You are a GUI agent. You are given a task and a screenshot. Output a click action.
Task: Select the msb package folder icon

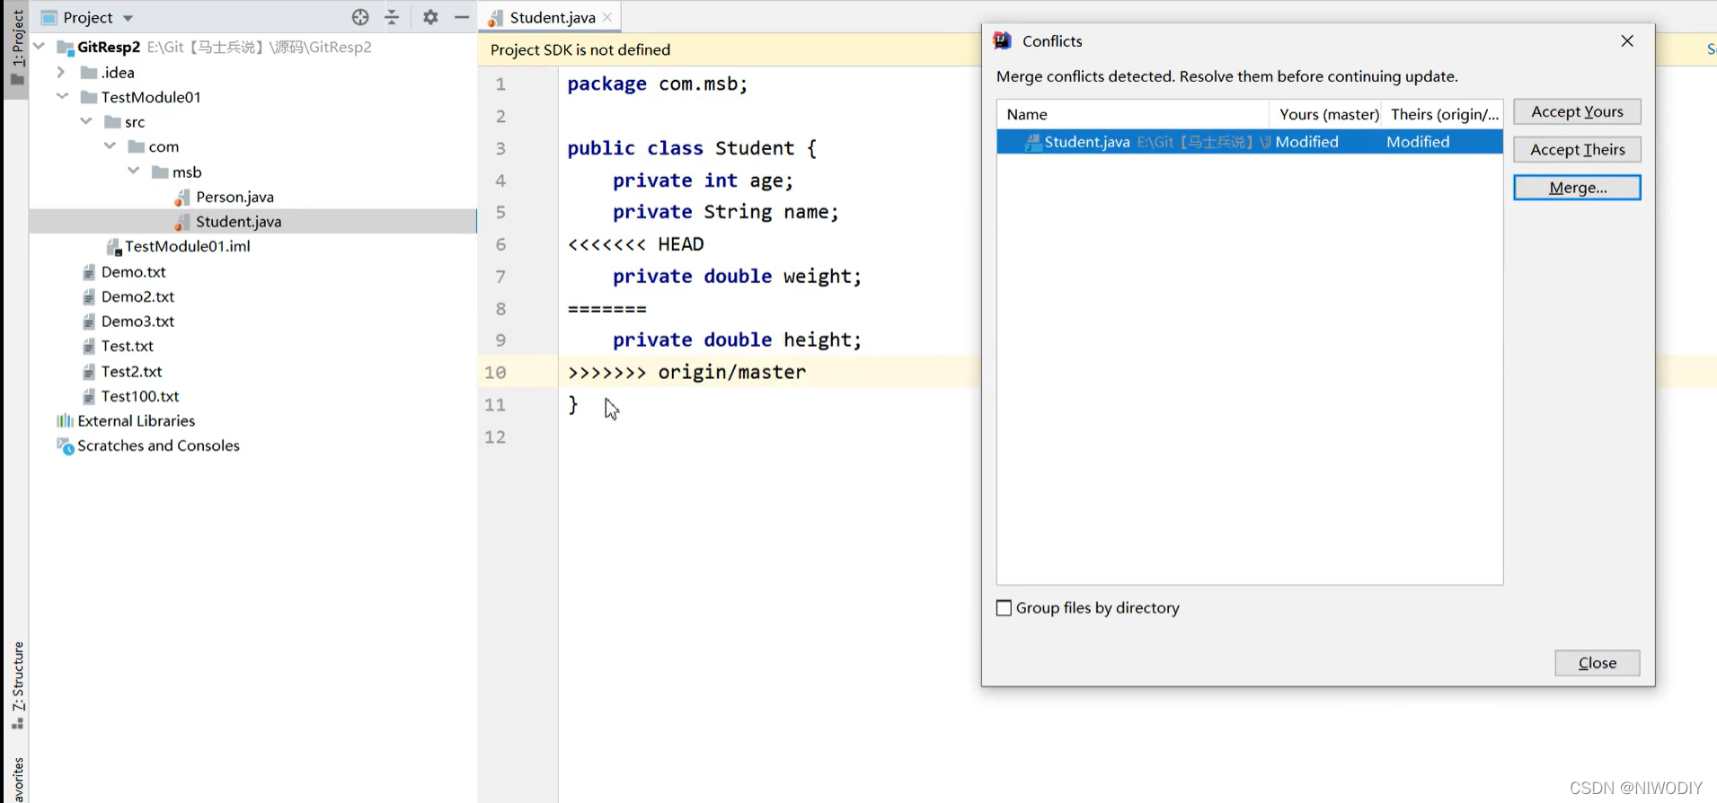[x=160, y=172]
